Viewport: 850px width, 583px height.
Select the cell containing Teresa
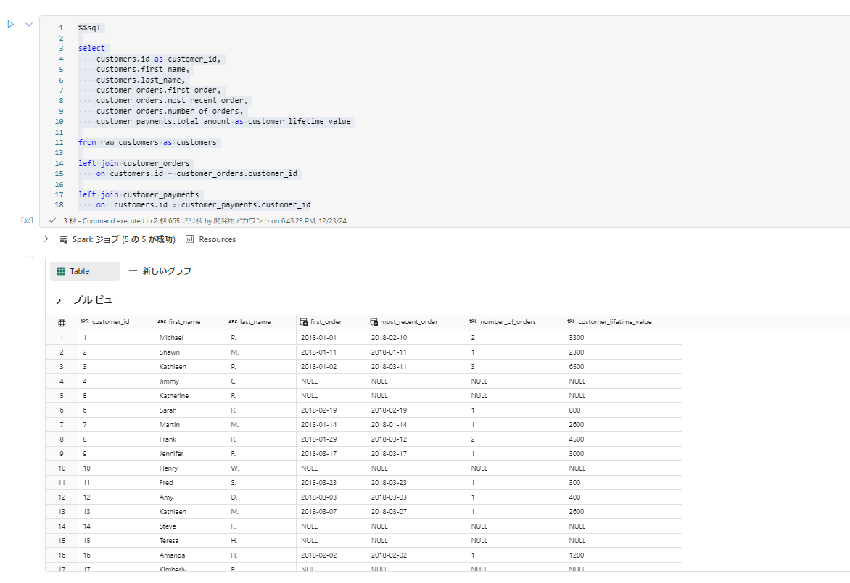tap(190, 541)
